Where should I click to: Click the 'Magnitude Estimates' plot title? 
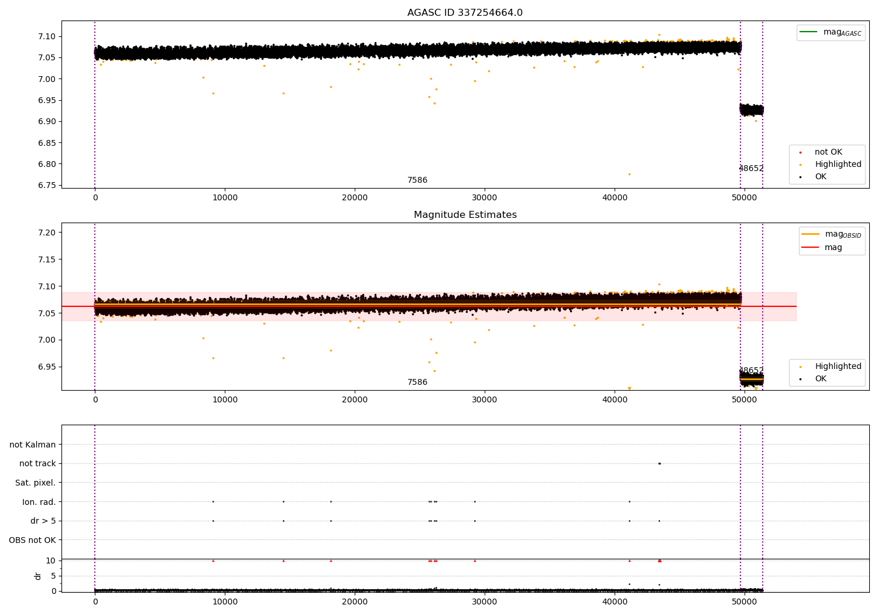click(x=465, y=215)
